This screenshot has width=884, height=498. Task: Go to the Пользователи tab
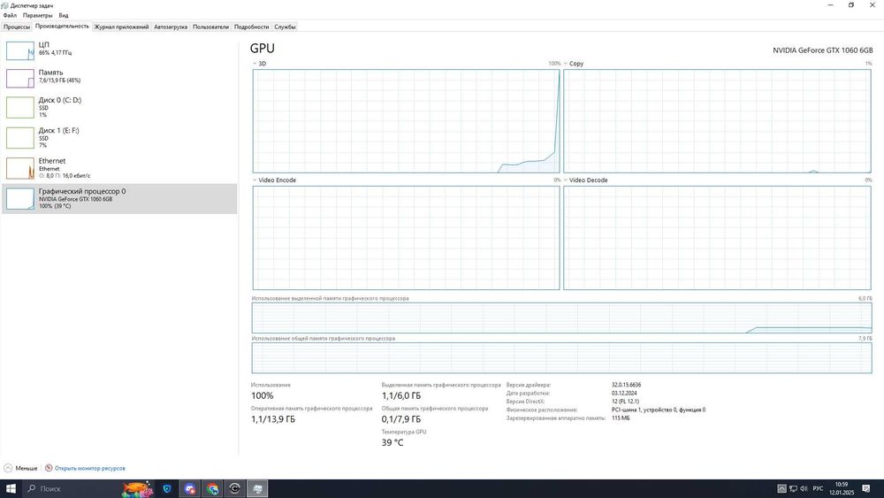tap(211, 27)
